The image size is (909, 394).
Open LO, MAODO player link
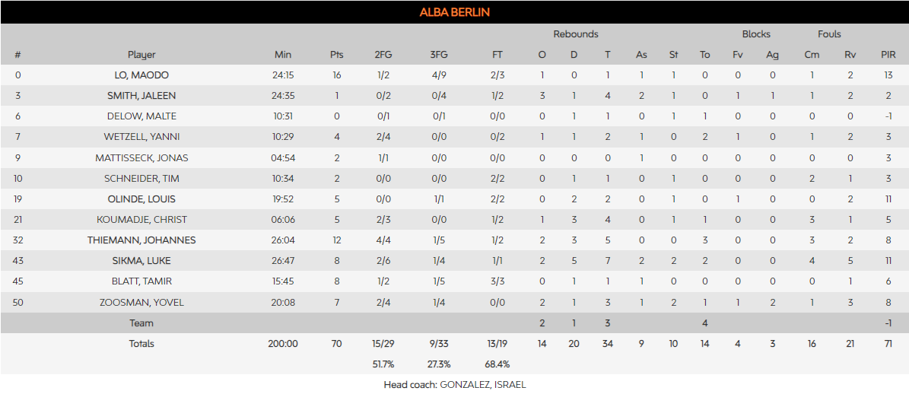tap(141, 75)
